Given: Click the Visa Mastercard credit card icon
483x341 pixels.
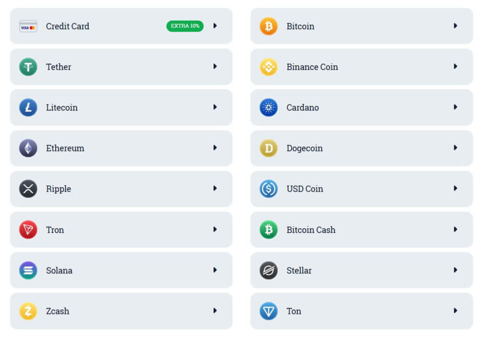Looking at the screenshot, I should (27, 26).
